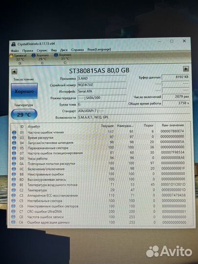Click raw value 000000000001 in C7 row
This screenshot has height=264, width=198.
pos(174,212)
